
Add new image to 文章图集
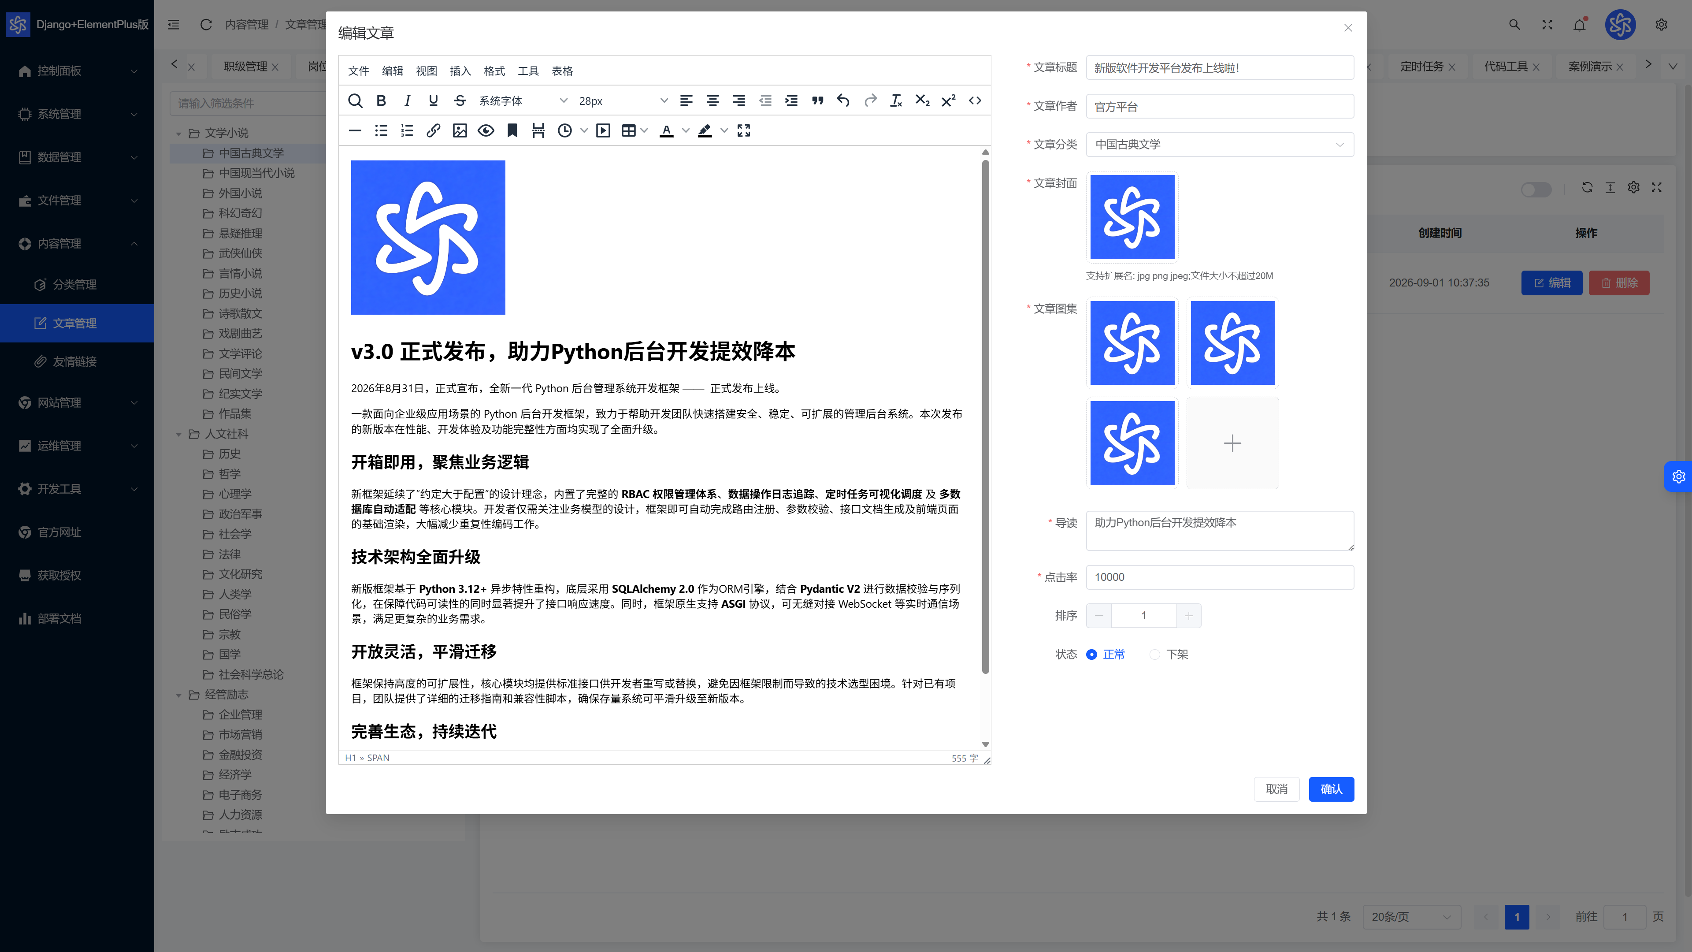coord(1233,443)
